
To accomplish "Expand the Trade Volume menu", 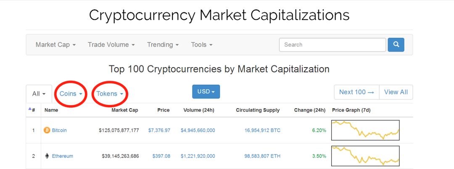I will click(111, 44).
